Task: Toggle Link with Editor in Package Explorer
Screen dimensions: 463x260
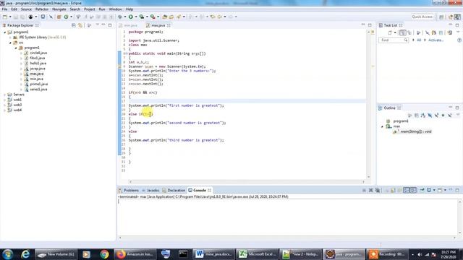Action: point(80,26)
